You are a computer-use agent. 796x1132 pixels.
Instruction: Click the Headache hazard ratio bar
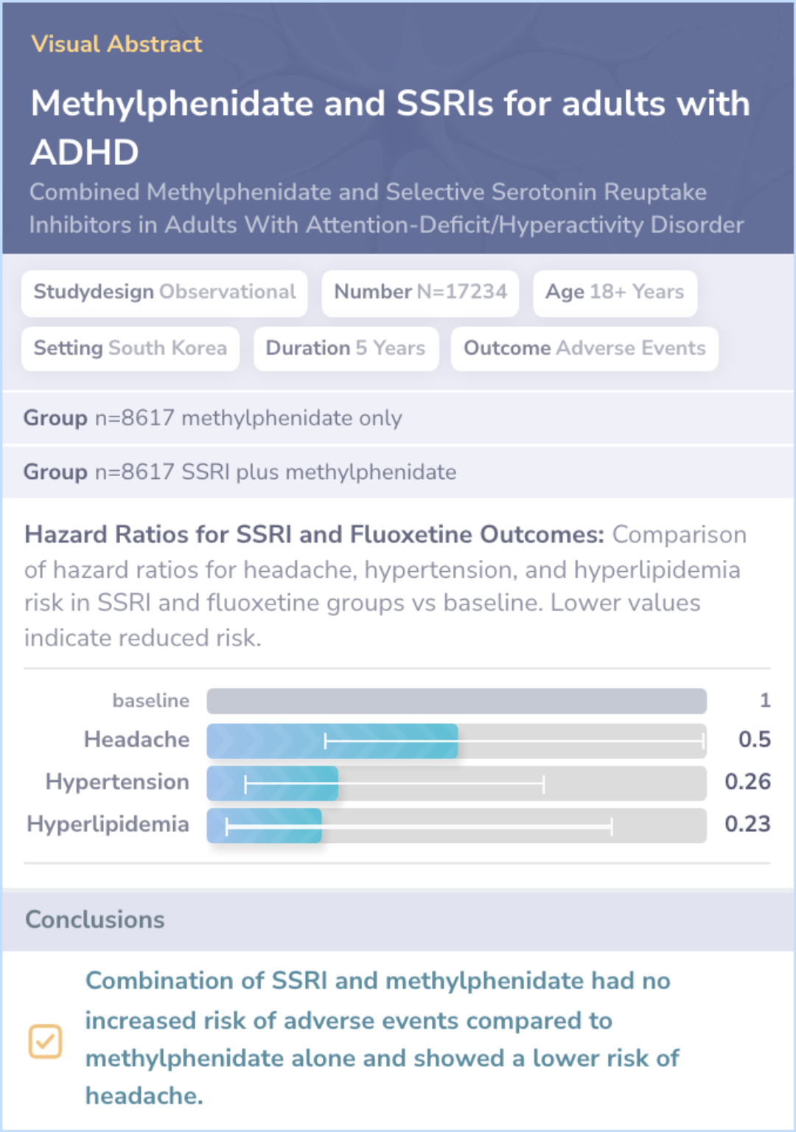tap(332, 741)
